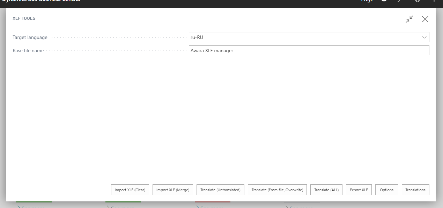Click the Export XLF button
Viewport: 443px width, 208px height.
pos(359,190)
